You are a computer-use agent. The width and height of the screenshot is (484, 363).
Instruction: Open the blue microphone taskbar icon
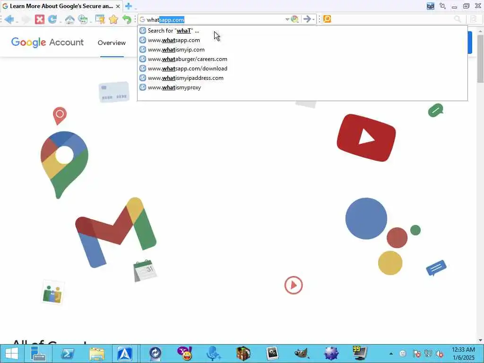pos(214,354)
